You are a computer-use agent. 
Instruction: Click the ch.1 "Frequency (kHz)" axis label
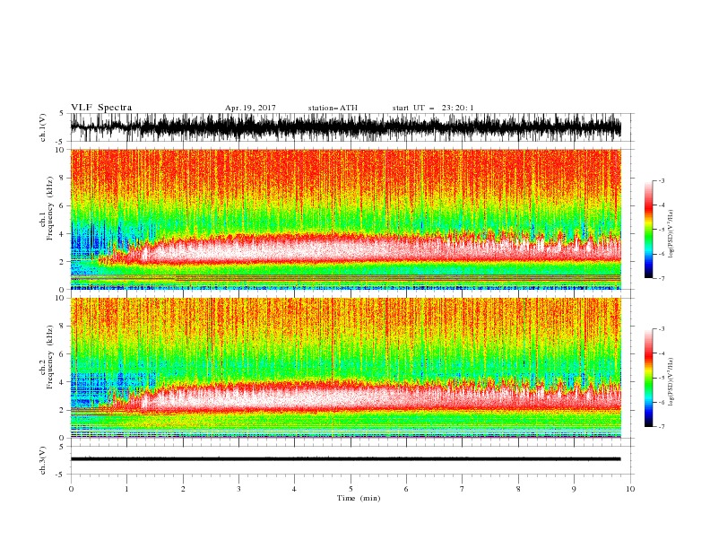coord(50,208)
